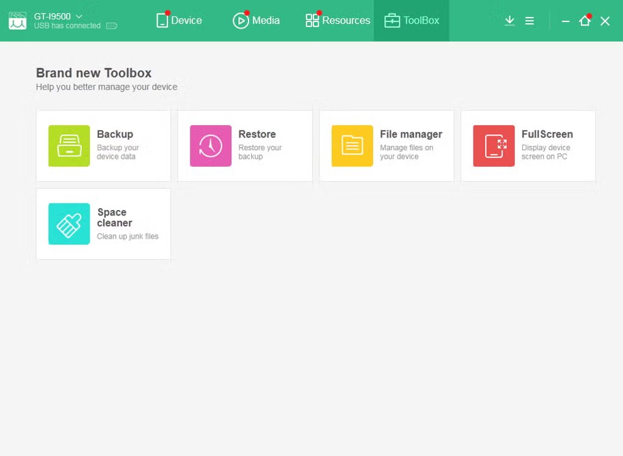Click the Backup title text
Image resolution: width=623 pixels, height=456 pixels.
[115, 134]
